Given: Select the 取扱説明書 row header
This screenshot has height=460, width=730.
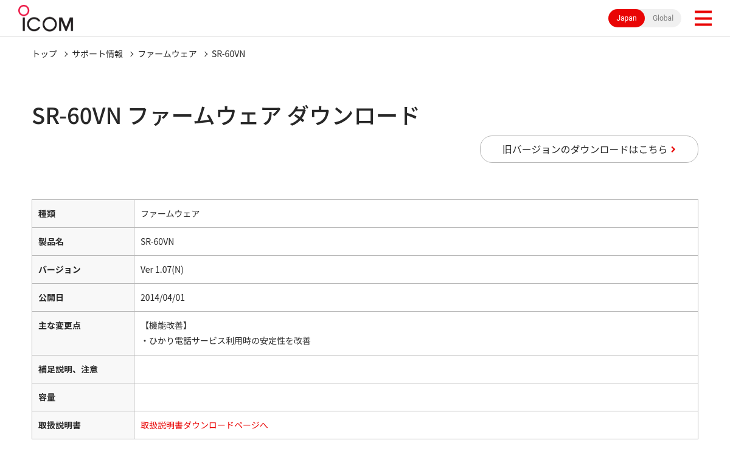Looking at the screenshot, I should [x=83, y=425].
